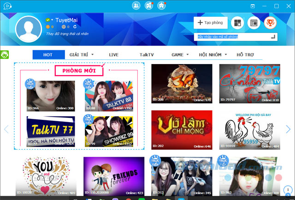Click the enter arrow icon in room search

273,37
